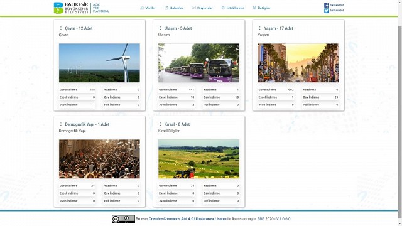The height and width of the screenshot is (226, 402).
Task: Open the Facebook balikesirbld icon
Action: tap(326, 5)
